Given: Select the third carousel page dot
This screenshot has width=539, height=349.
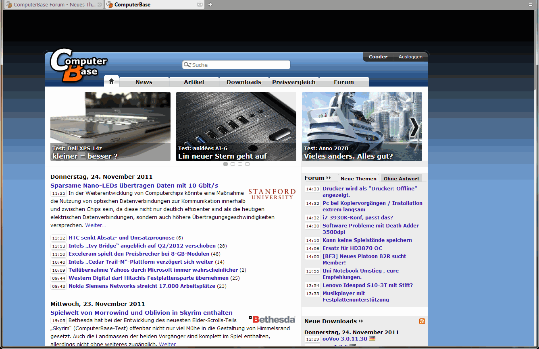Looking at the screenshot, I should 240,164.
